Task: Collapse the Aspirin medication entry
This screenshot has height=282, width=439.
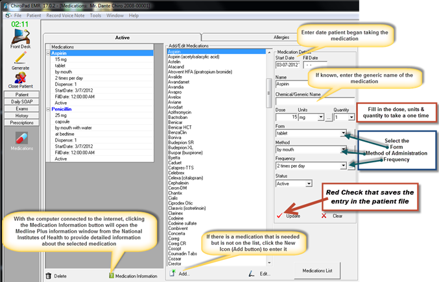Action: click(48, 53)
